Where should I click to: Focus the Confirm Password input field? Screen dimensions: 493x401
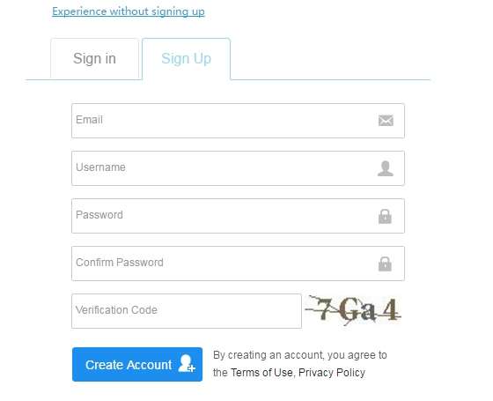[x=238, y=264]
